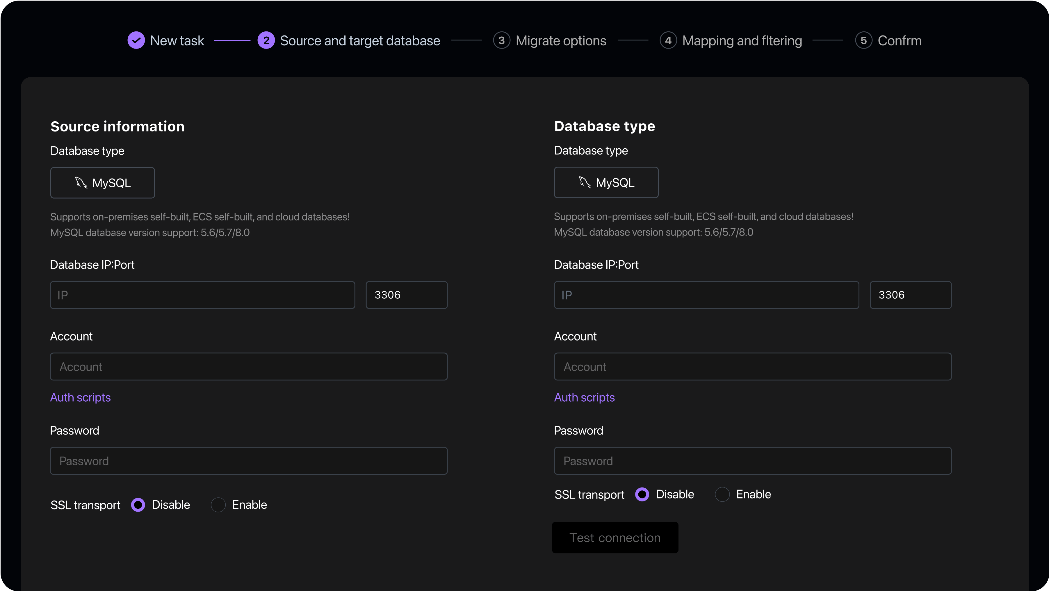Click the source Account input field

coord(248,366)
